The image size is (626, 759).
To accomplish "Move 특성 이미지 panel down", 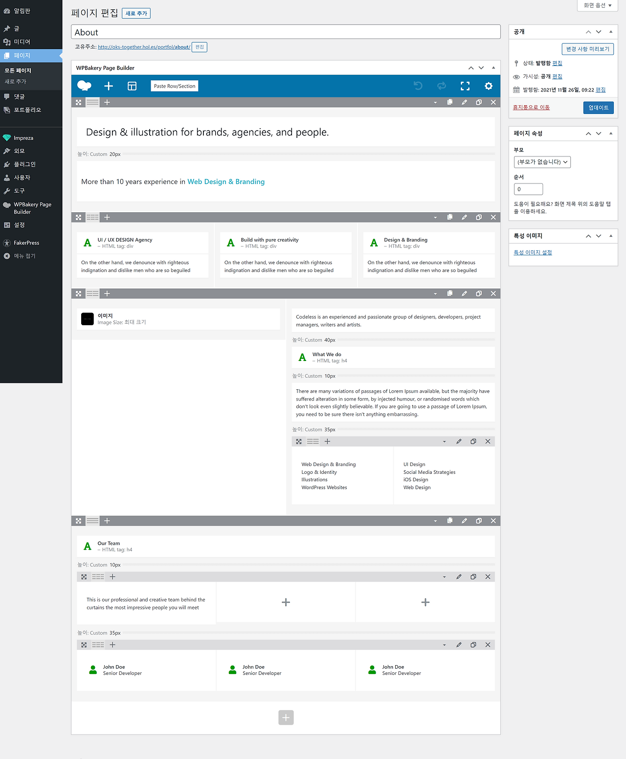I will point(599,236).
